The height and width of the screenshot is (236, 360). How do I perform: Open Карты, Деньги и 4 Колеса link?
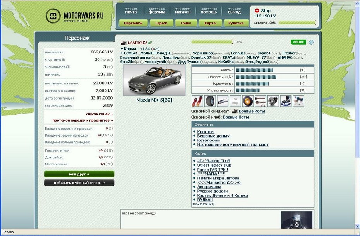223,196
